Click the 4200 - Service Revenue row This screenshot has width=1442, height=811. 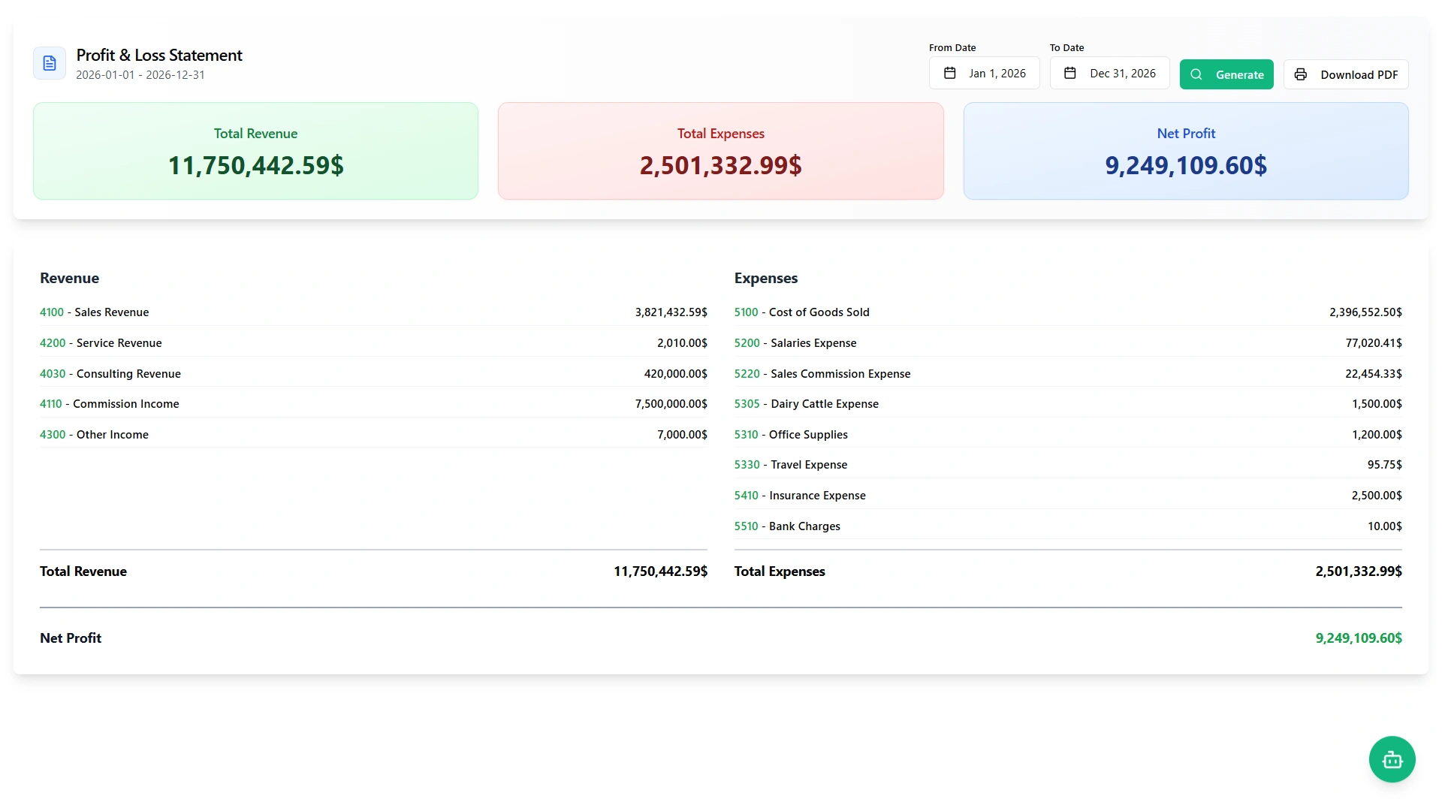click(x=373, y=343)
